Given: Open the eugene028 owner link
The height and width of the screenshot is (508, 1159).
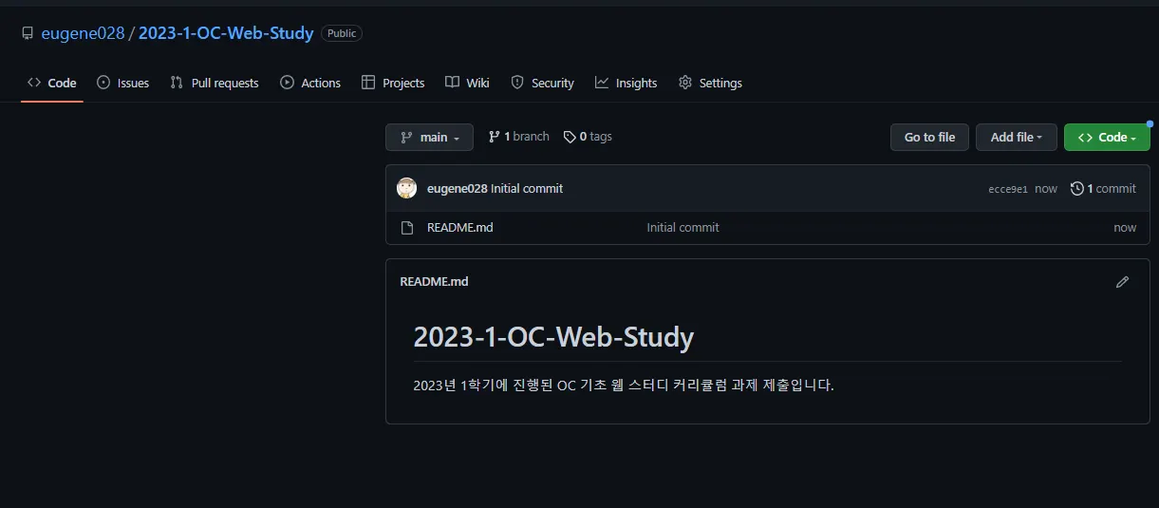Looking at the screenshot, I should (x=84, y=33).
